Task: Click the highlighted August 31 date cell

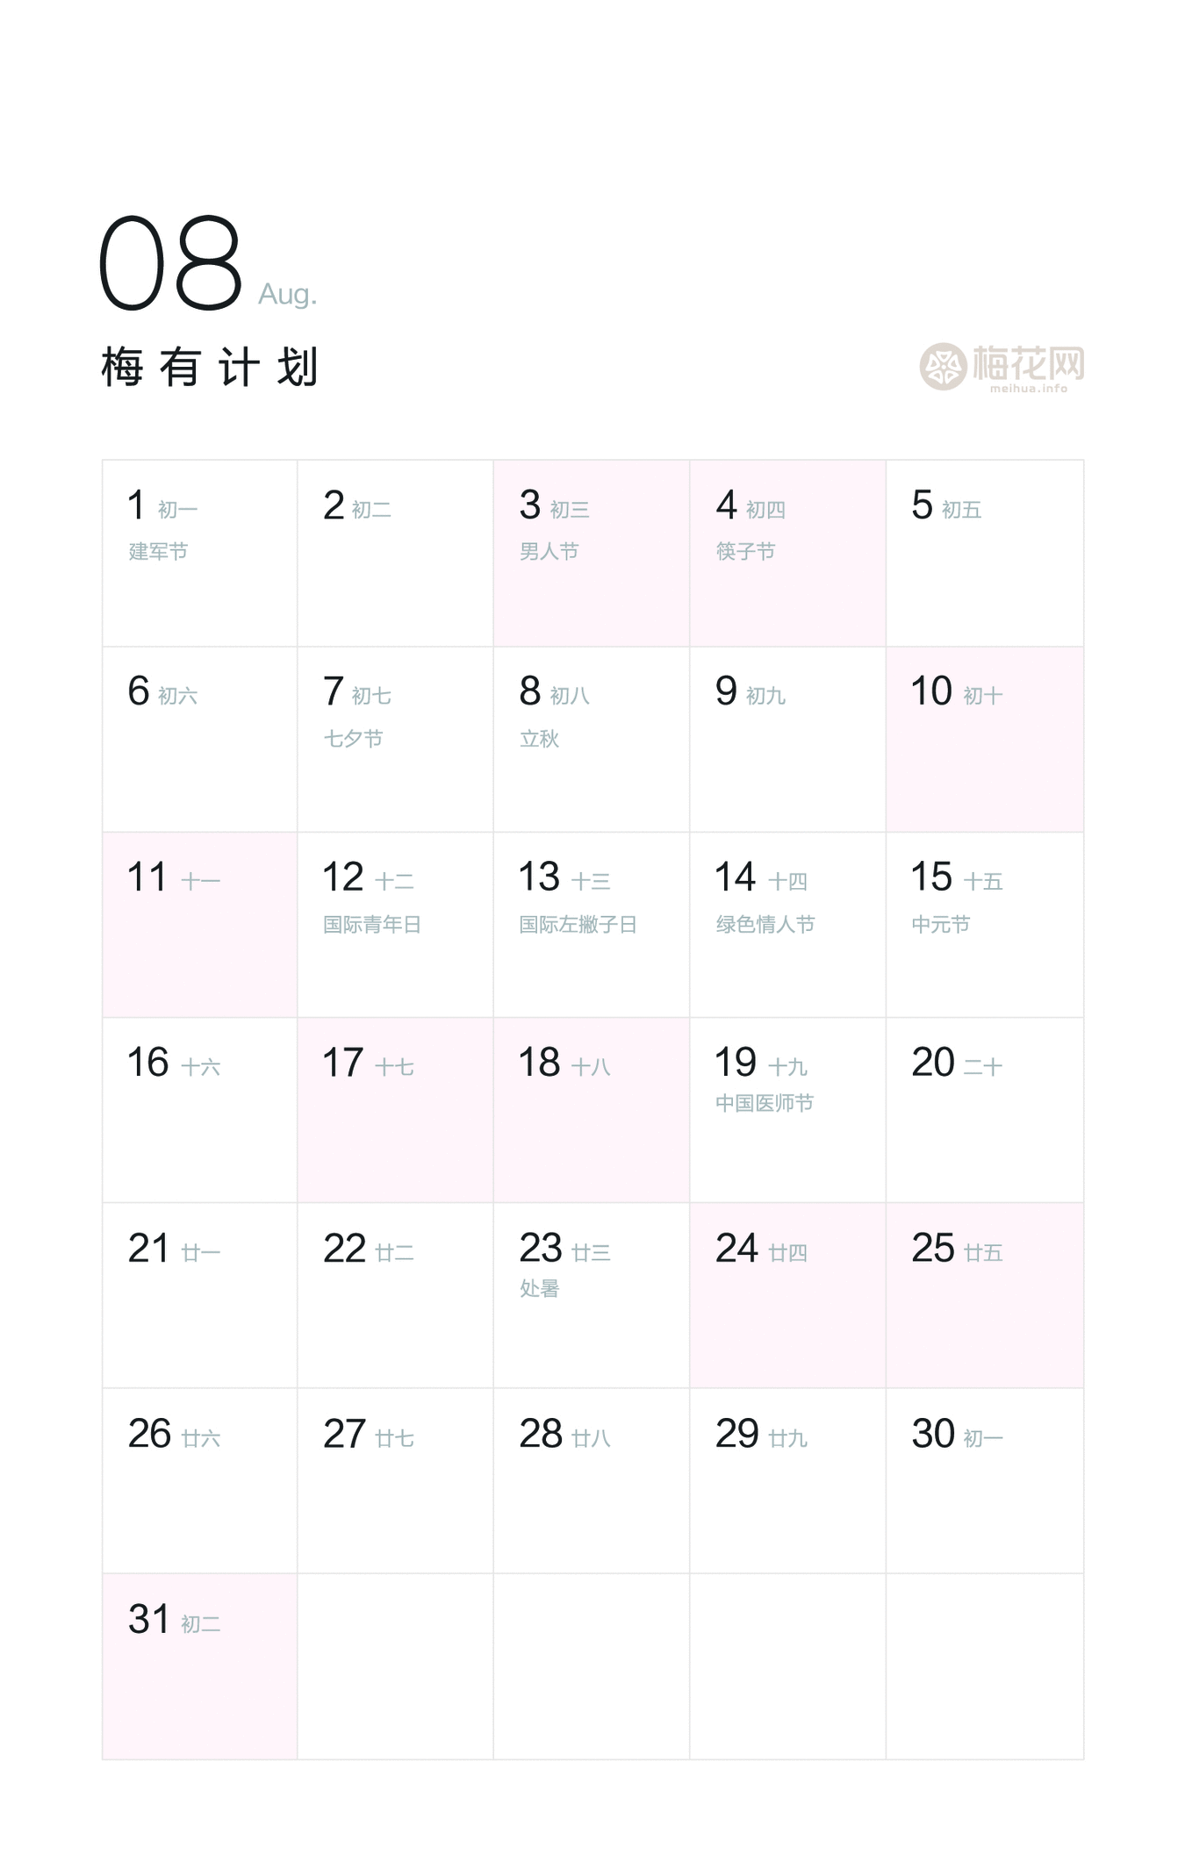Action: tap(199, 1666)
